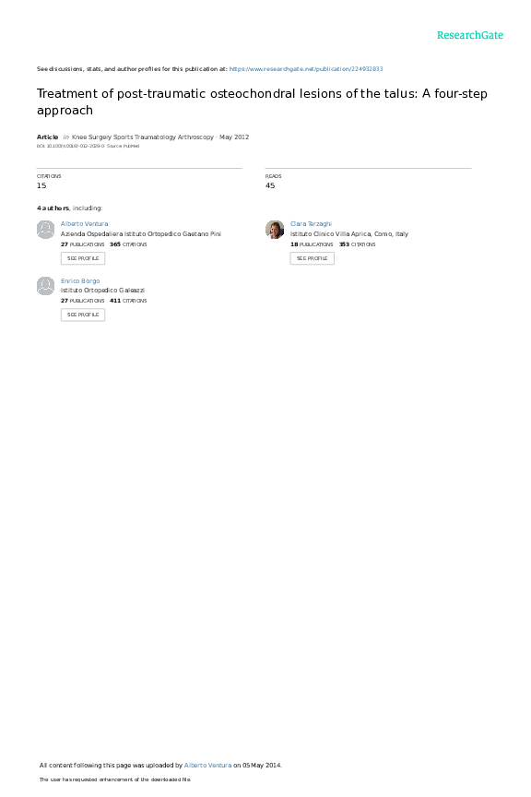Click See Profile button under Enrico Borgo
This screenshot has width=531, height=797.
pos(83,315)
